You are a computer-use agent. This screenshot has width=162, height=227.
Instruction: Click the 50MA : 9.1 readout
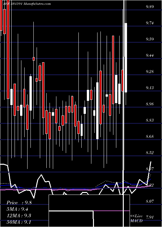pyautogui.click(x=19, y=222)
